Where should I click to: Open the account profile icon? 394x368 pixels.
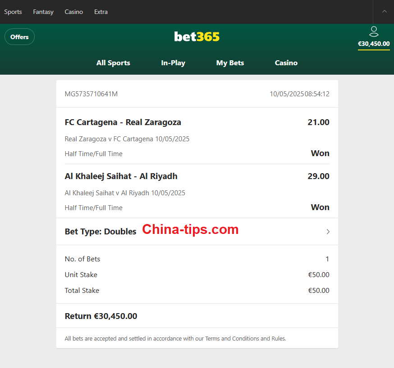point(374,31)
